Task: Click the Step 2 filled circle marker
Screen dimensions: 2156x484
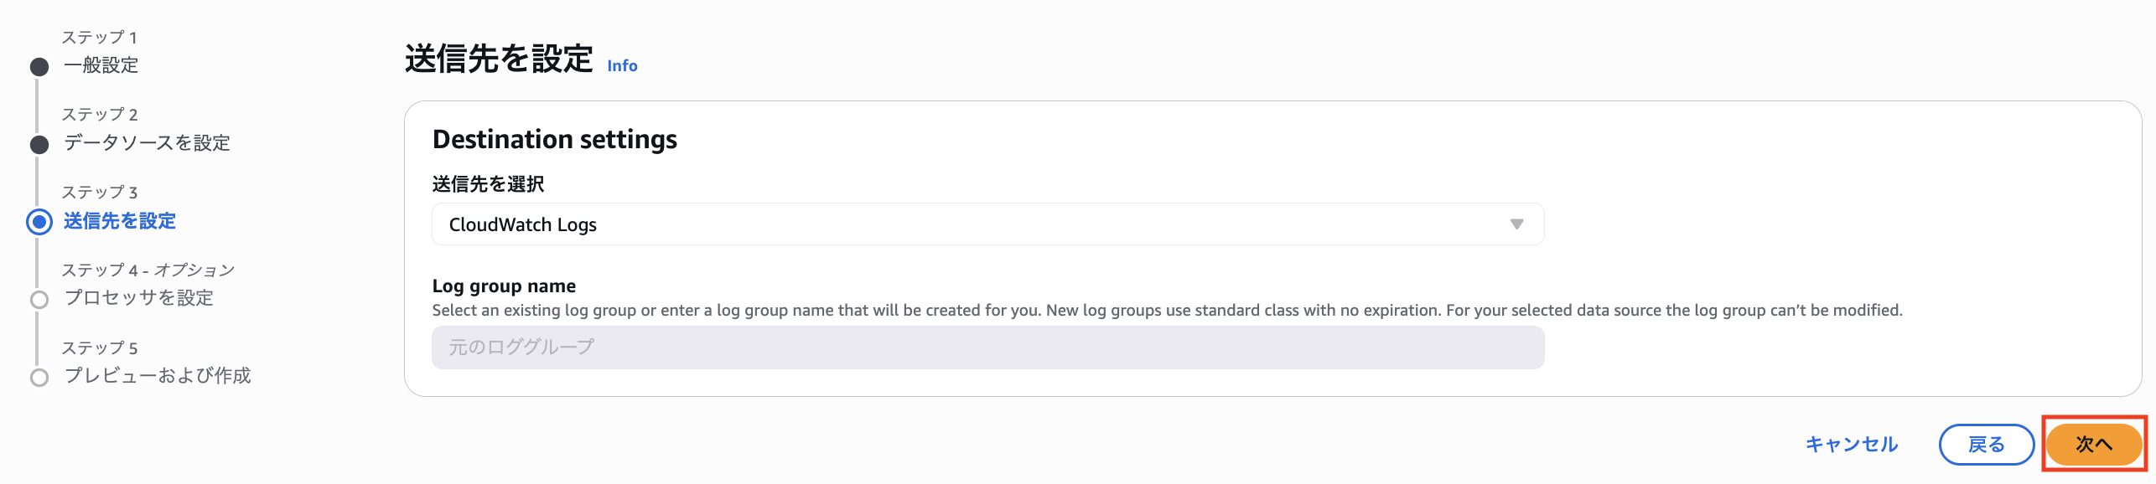Action: coord(39,145)
